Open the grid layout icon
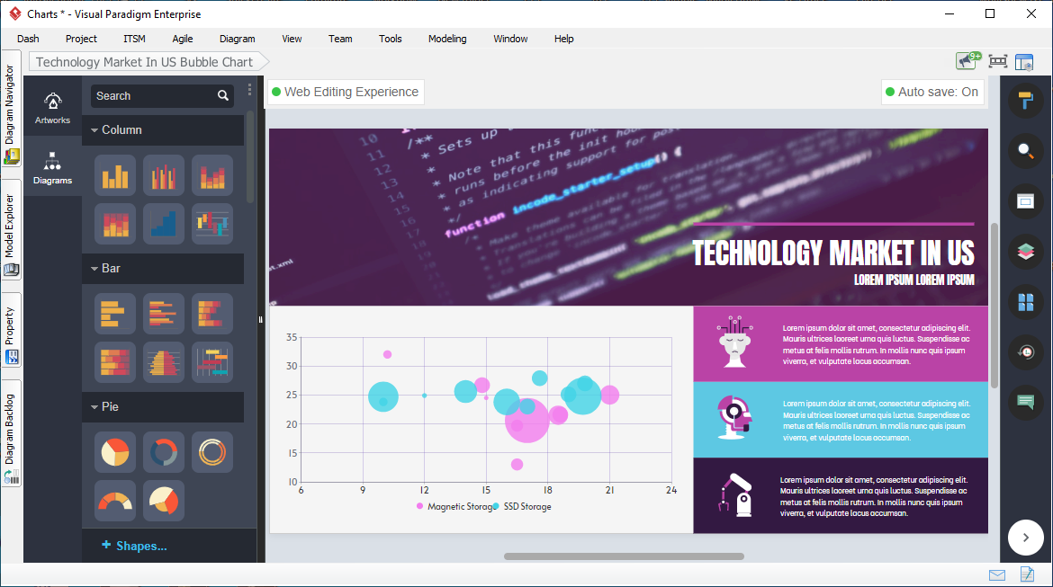1053x587 pixels. coord(1025,302)
